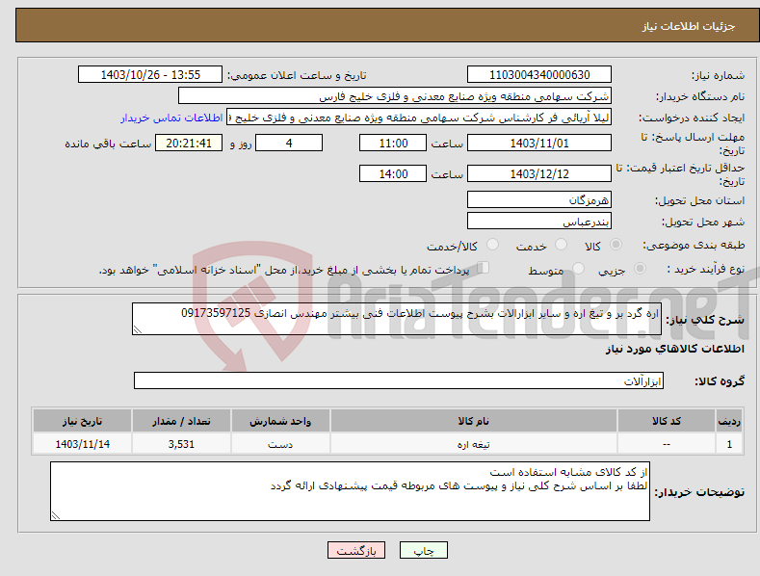Click the تاریخ نیاز column header

(83, 421)
